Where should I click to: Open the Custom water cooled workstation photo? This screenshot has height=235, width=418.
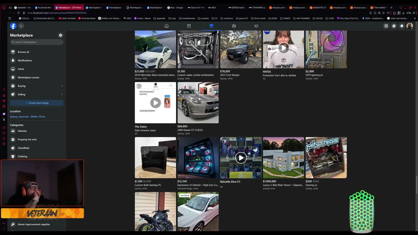[x=198, y=49]
